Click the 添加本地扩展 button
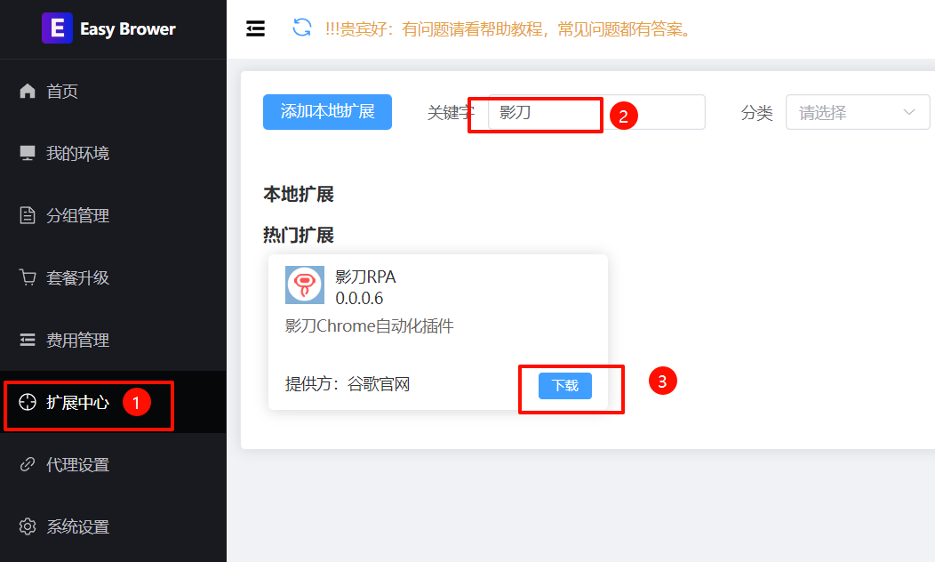 (x=327, y=111)
